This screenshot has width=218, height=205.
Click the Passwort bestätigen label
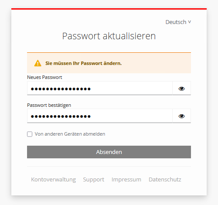(x=49, y=105)
